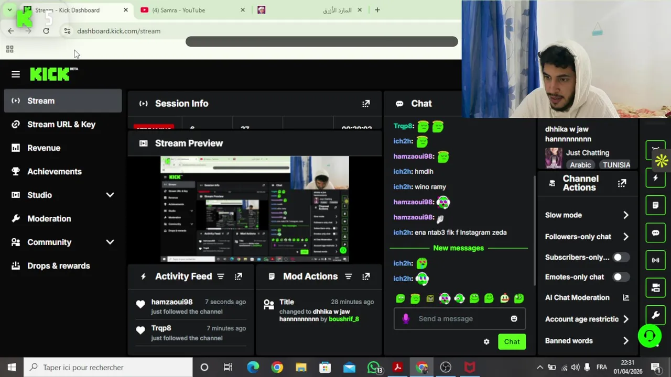Toggle the Subscribers-only chat switch
The image size is (671, 377).
point(621,257)
